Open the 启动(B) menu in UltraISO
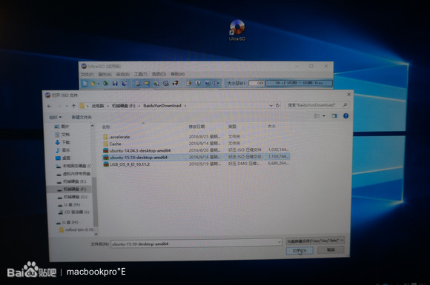The image size is (430, 285). click(123, 75)
